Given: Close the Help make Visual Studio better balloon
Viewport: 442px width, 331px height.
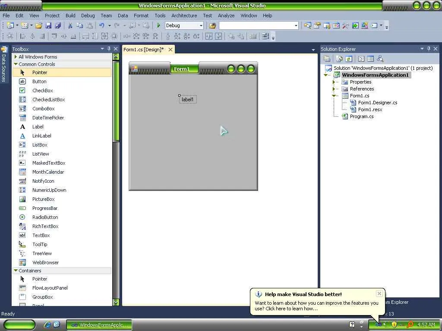Looking at the screenshot, I should (379, 294).
